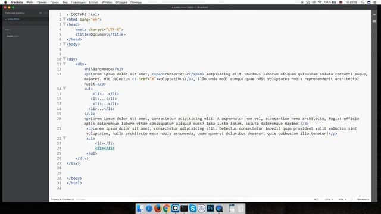Open the documents stack in the dock
The height and width of the screenshot is (214, 381).
[232, 209]
